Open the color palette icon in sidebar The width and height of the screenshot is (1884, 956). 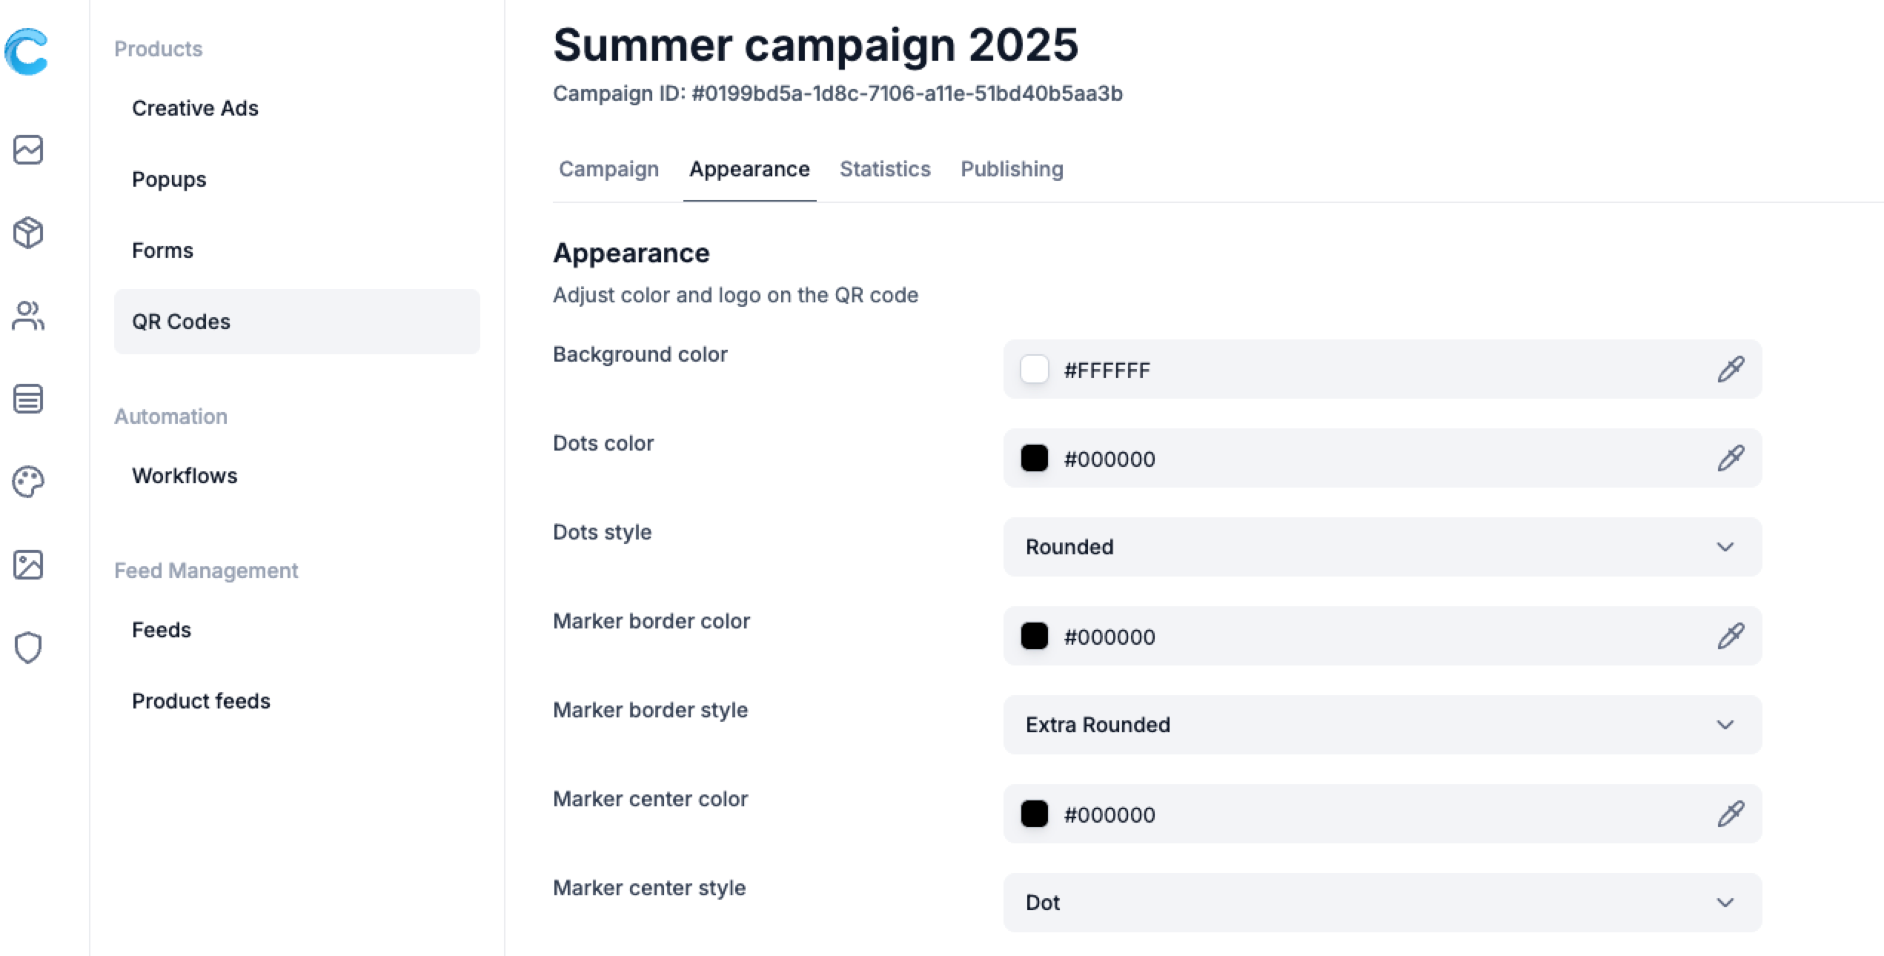coord(28,482)
